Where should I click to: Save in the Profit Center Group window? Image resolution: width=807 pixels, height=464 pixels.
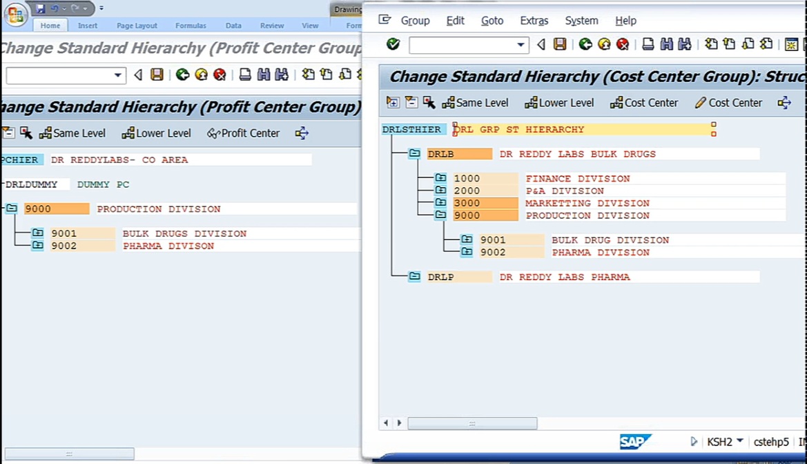click(x=157, y=75)
